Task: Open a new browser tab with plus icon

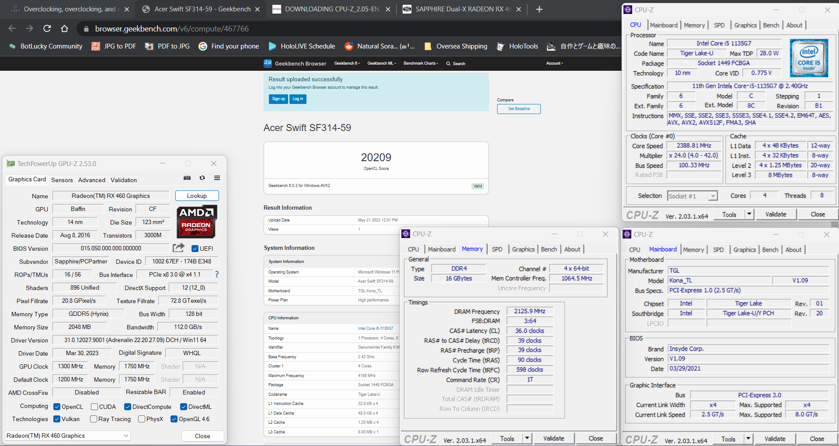Action: point(539,9)
